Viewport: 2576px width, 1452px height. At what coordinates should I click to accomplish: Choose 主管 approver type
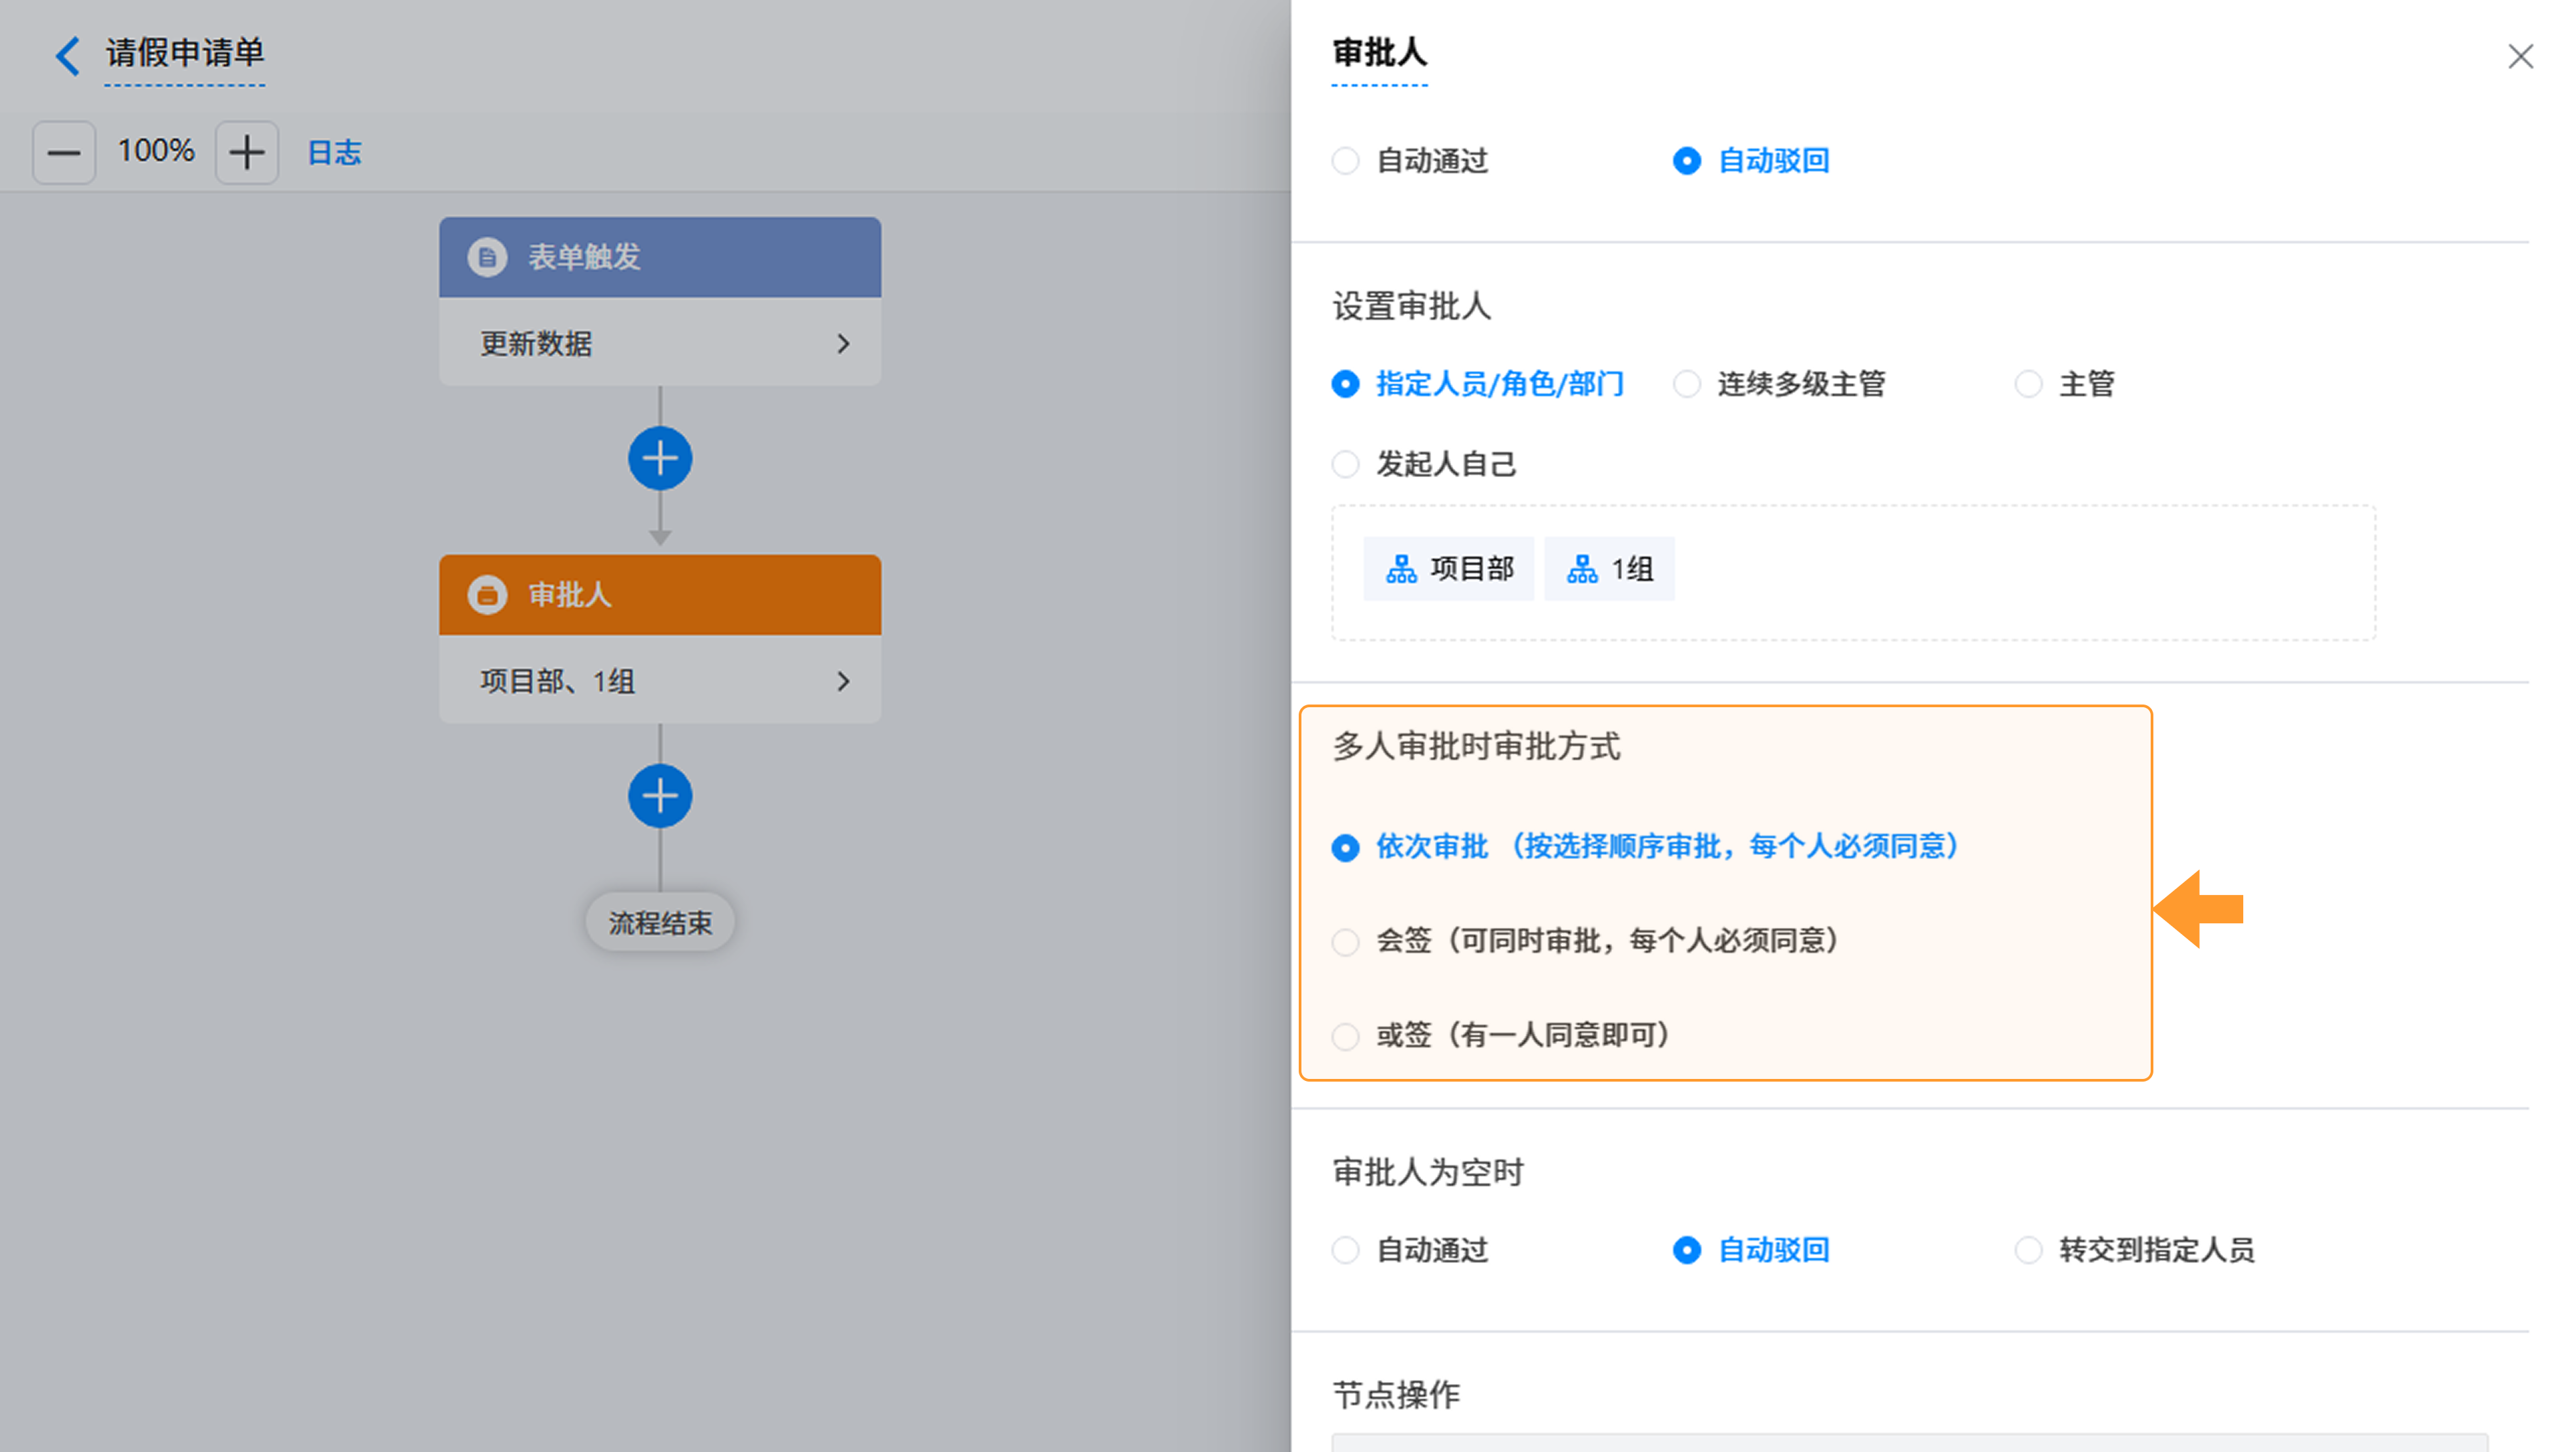[x=2064, y=384]
